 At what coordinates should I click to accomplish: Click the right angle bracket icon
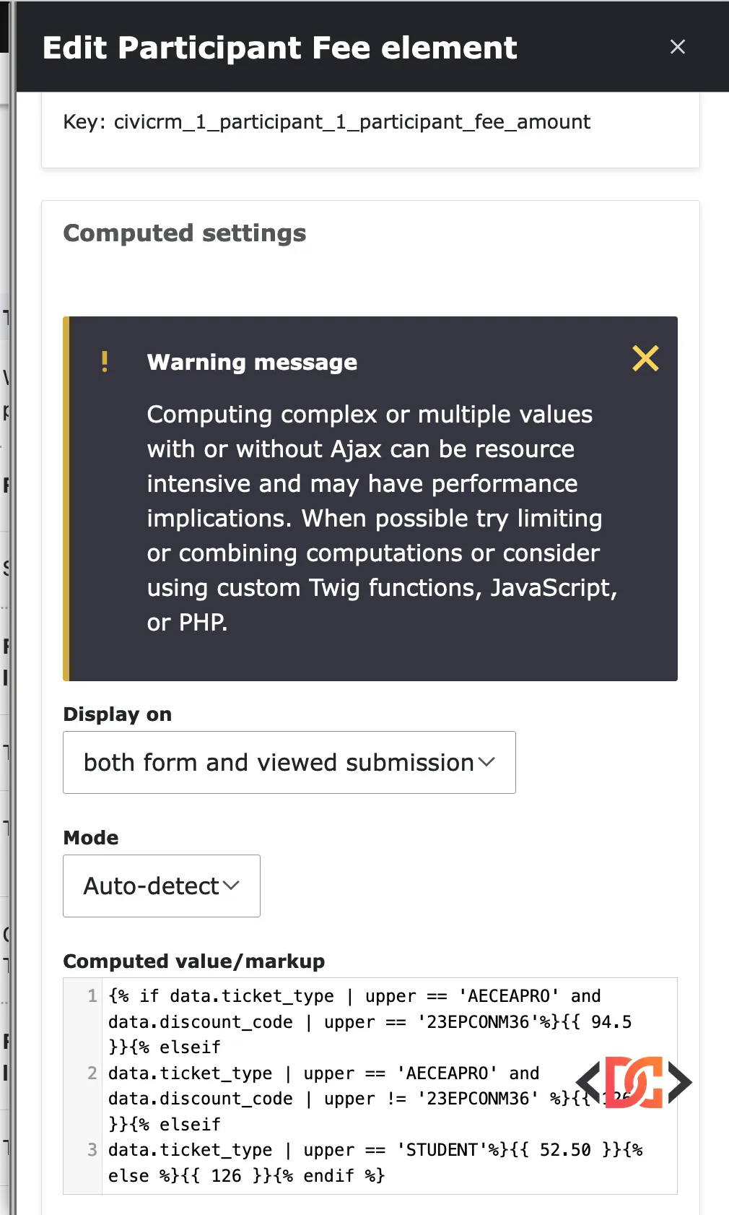pos(679,1082)
